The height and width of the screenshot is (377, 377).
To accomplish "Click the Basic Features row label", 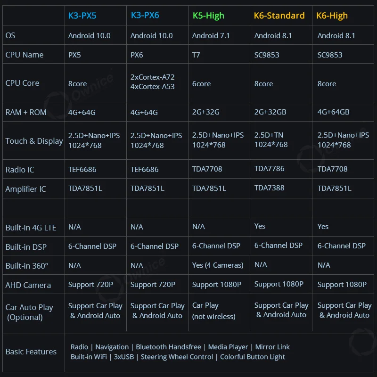I will [31, 352].
